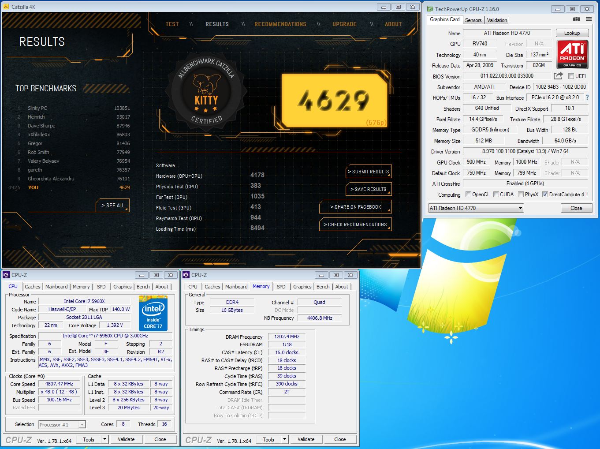Screen dimensions: 600x449
Task: Open the ABOUT section in Catzilla
Action: tap(393, 24)
